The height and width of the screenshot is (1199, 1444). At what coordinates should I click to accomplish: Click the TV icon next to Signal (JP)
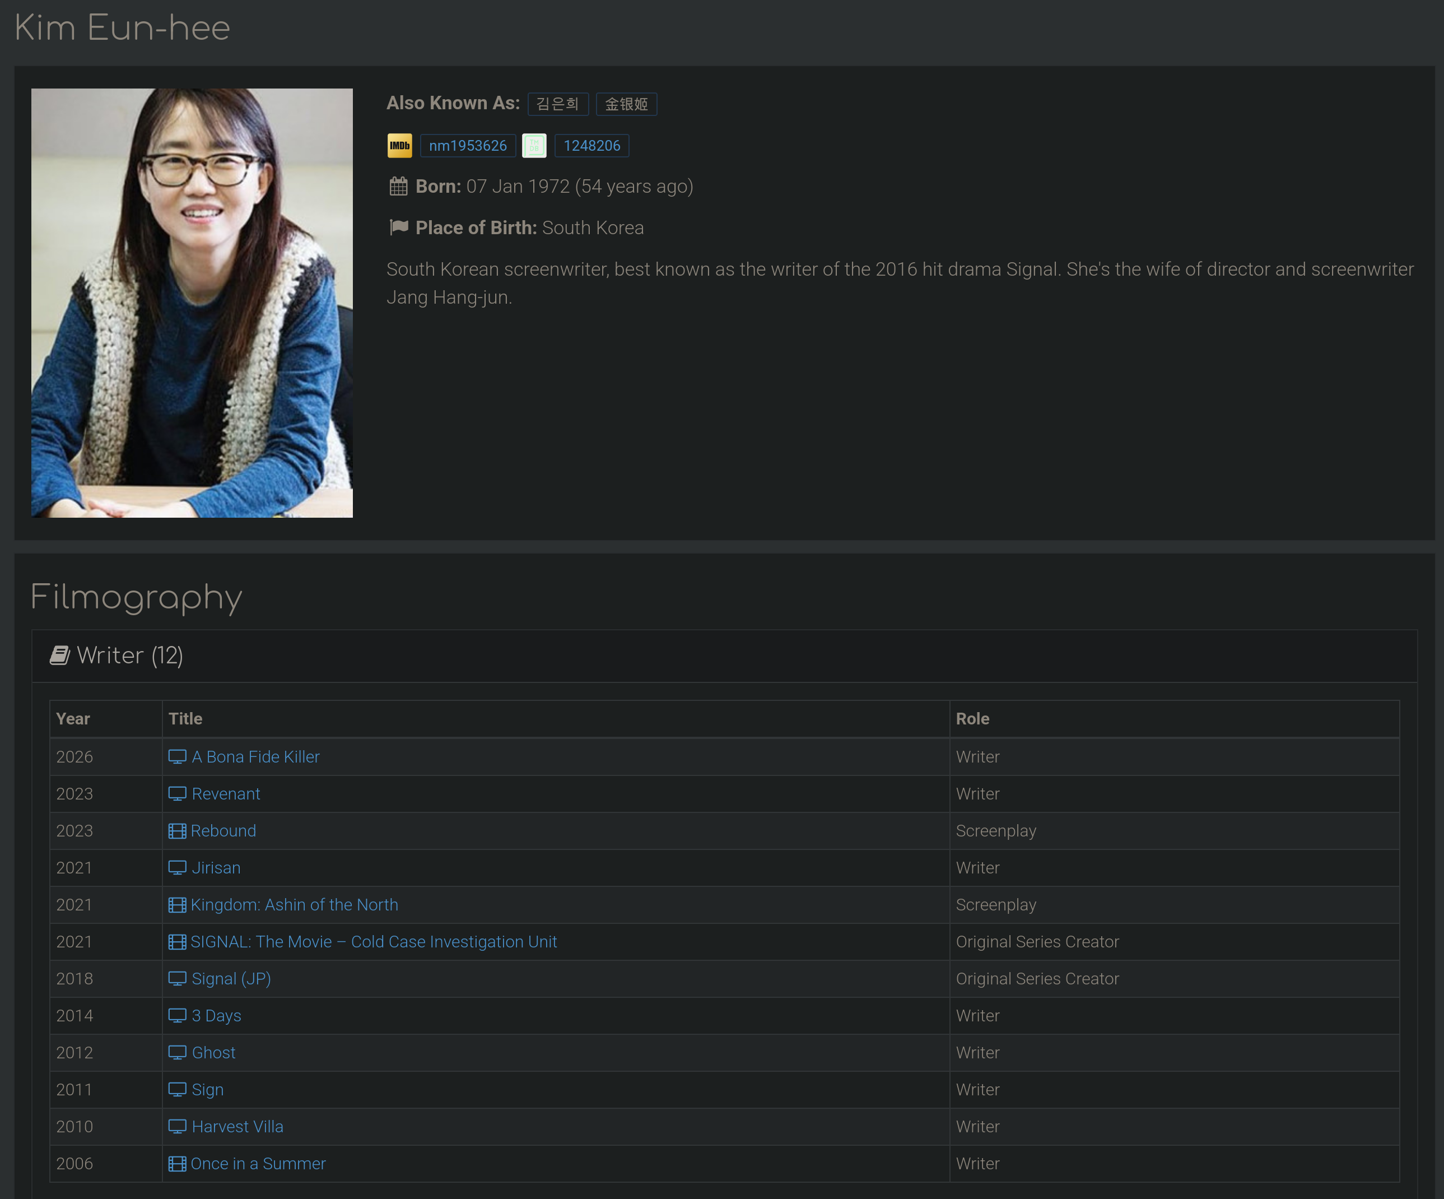(178, 979)
